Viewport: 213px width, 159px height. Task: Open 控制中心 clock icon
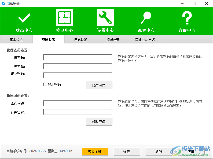[x=65, y=18]
